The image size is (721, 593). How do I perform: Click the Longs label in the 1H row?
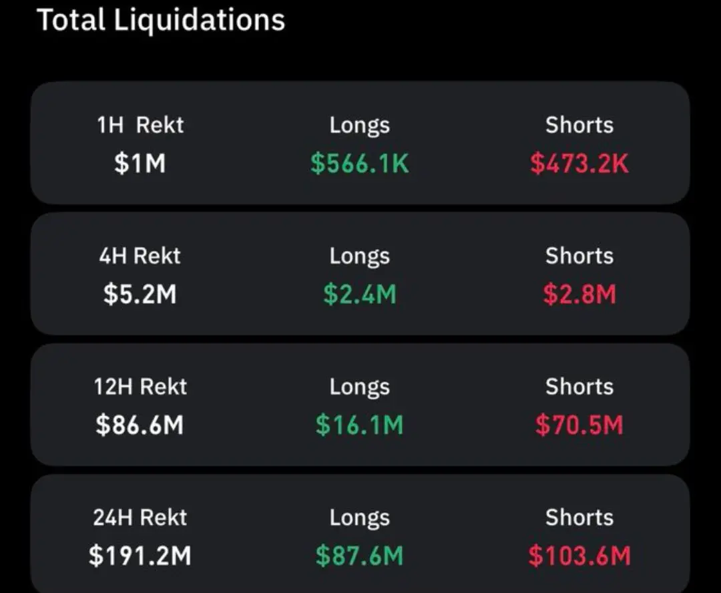click(x=359, y=125)
